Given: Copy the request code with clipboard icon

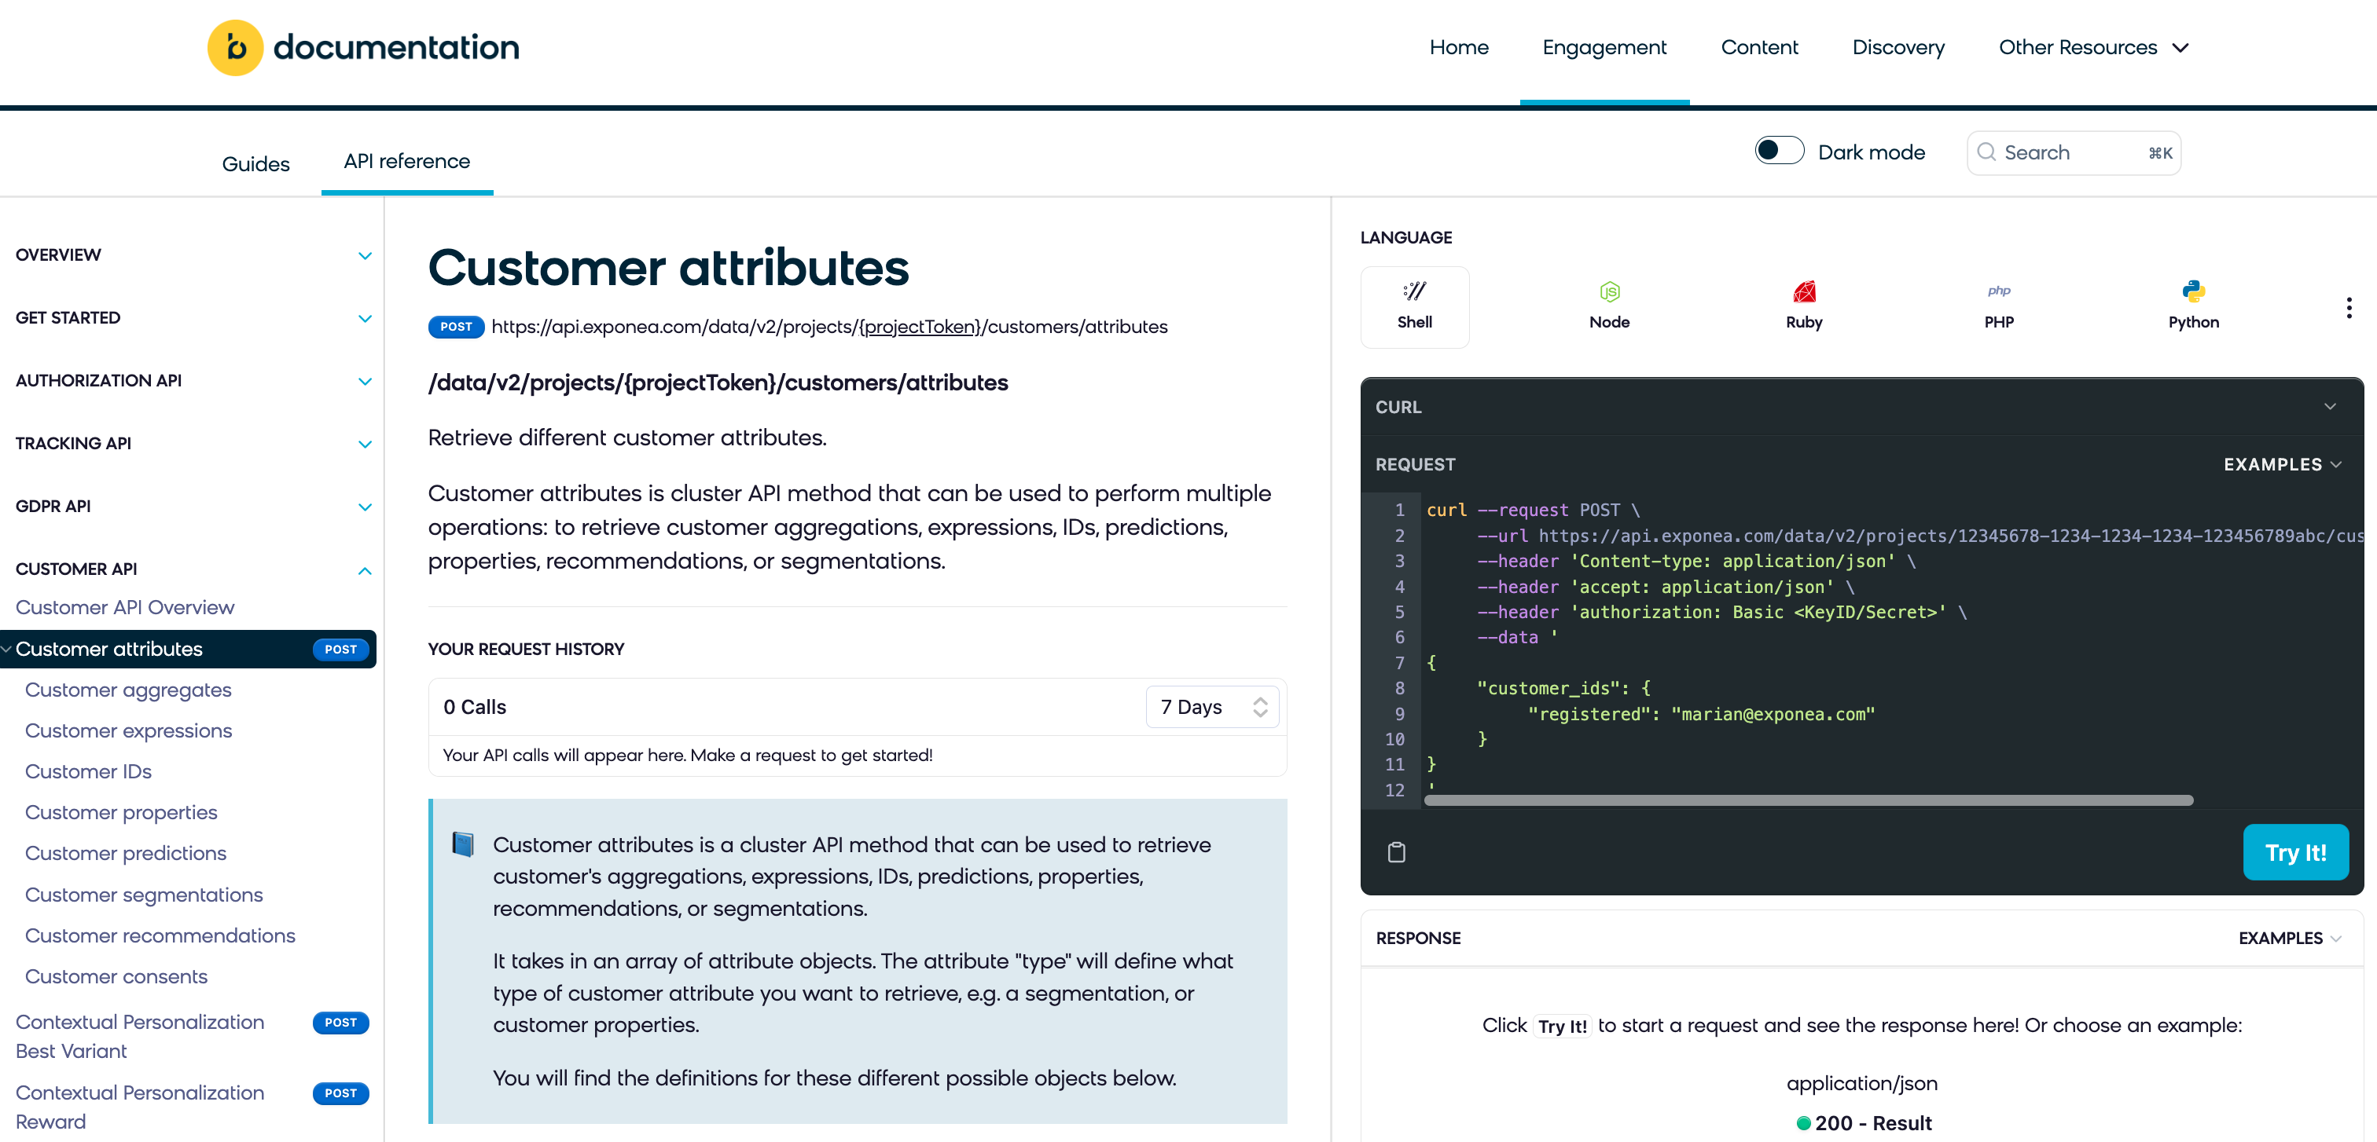Looking at the screenshot, I should pos(1396,851).
